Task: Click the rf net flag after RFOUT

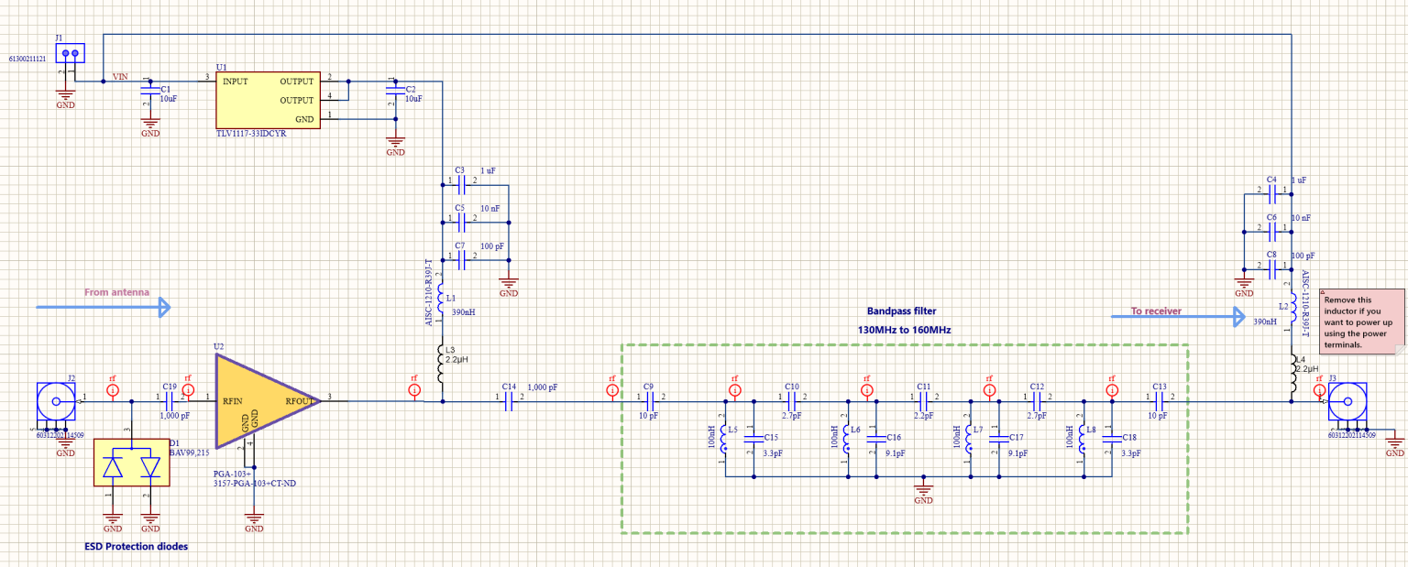Action: pos(413,388)
